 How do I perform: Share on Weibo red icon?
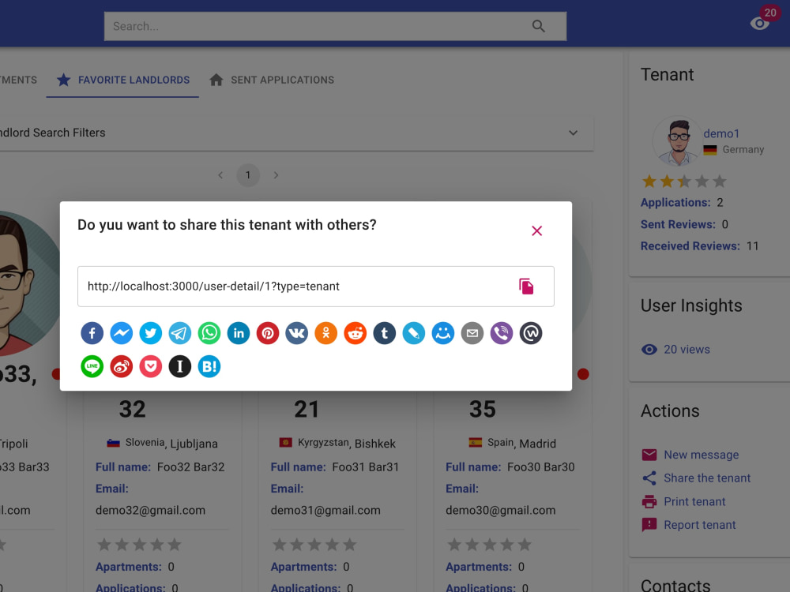pos(122,366)
